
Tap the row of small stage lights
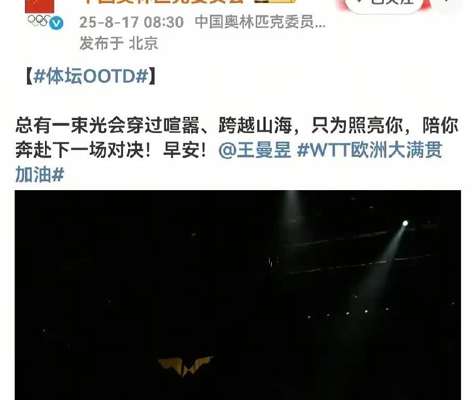pyautogui.click(x=347, y=313)
